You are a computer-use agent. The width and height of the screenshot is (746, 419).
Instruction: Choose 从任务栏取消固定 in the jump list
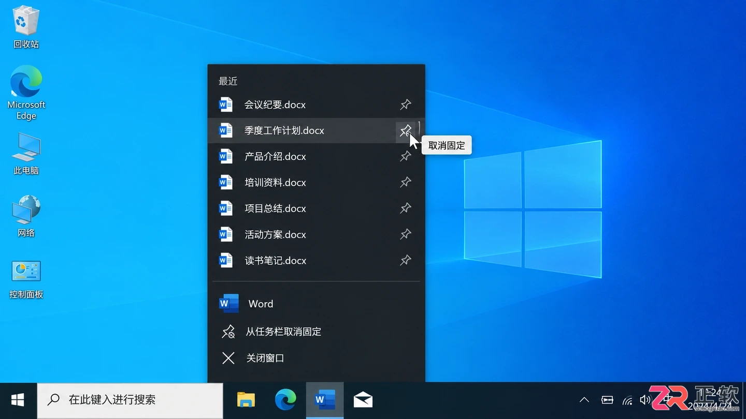pos(316,332)
